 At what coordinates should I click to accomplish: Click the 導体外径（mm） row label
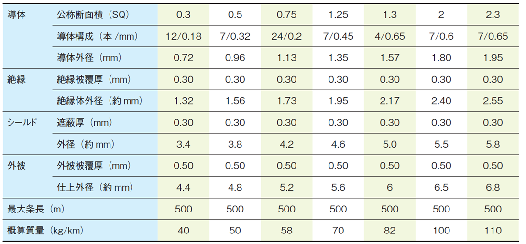click(x=89, y=58)
